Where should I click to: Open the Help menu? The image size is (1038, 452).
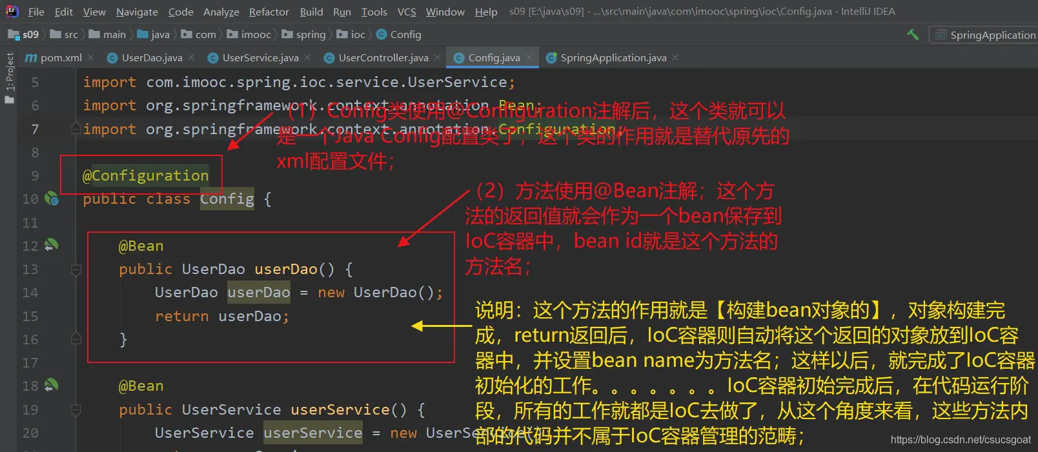(x=485, y=12)
